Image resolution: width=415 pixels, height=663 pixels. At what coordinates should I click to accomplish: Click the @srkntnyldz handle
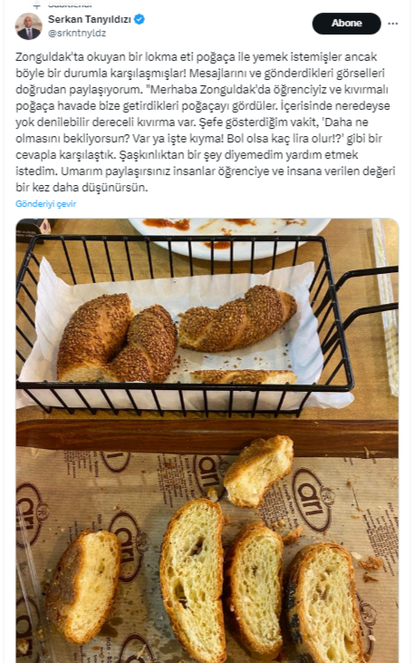click(77, 33)
